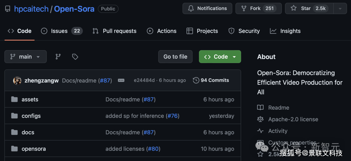The image size is (351, 161).
Task: Click the Notifications bell icon
Action: [191, 8]
